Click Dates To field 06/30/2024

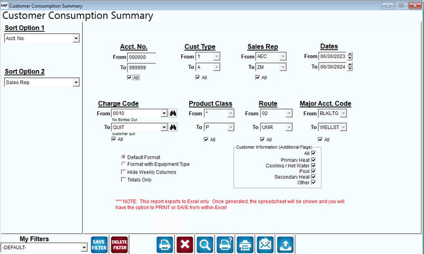[333, 67]
